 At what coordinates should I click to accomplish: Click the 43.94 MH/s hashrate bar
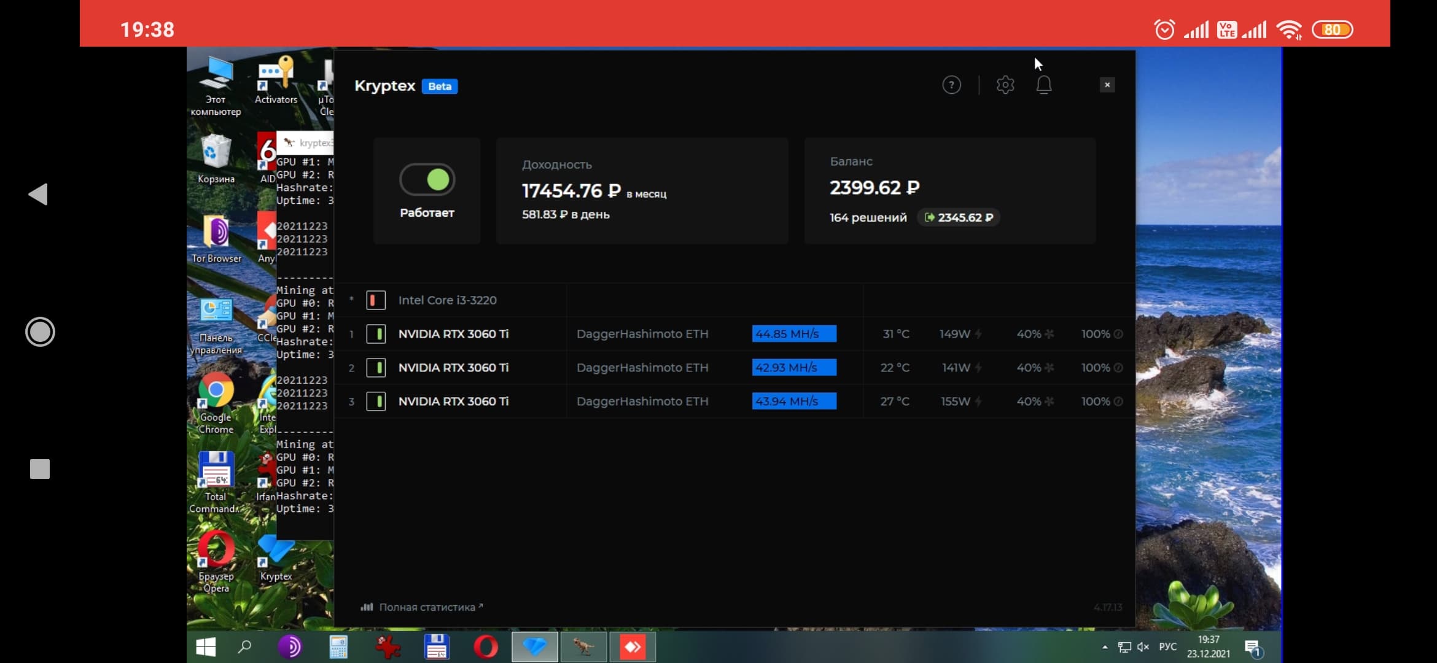click(794, 401)
